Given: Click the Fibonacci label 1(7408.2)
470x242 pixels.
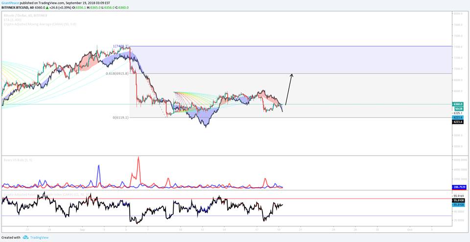Looking at the screenshot, I should (121, 46).
